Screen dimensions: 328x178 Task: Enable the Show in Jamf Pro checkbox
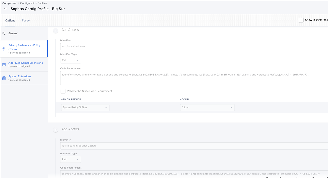coord(301,20)
